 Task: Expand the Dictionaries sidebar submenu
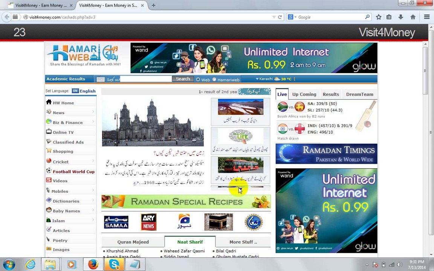93,200
